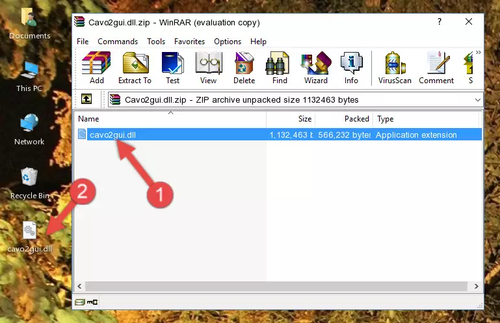Viewport: 500px width, 323px height.
Task: Click the horizontal scrollbar right arrow
Action: tap(476, 287)
